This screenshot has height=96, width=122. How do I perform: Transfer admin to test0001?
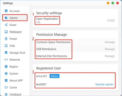(104, 84)
